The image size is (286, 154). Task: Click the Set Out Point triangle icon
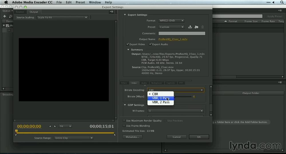click(55, 126)
